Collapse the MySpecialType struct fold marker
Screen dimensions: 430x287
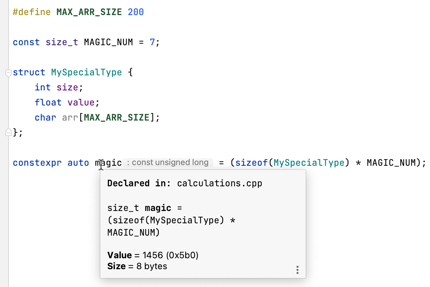tap(9, 73)
